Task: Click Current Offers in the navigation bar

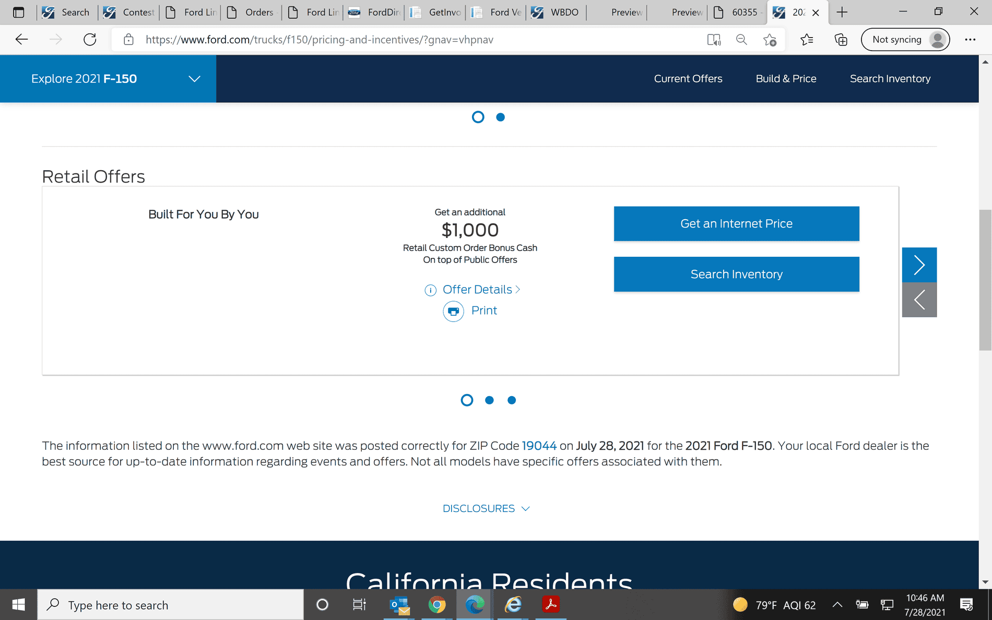Action: tap(688, 79)
